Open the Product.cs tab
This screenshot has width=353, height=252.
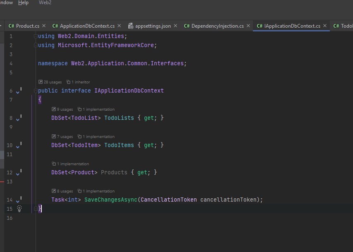tap(24, 26)
